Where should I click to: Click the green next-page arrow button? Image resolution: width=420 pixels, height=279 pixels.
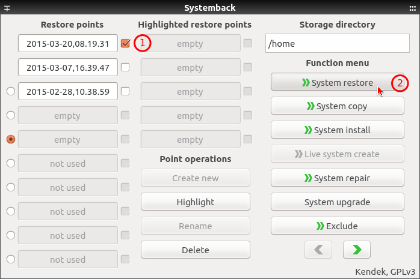pyautogui.click(x=356, y=250)
